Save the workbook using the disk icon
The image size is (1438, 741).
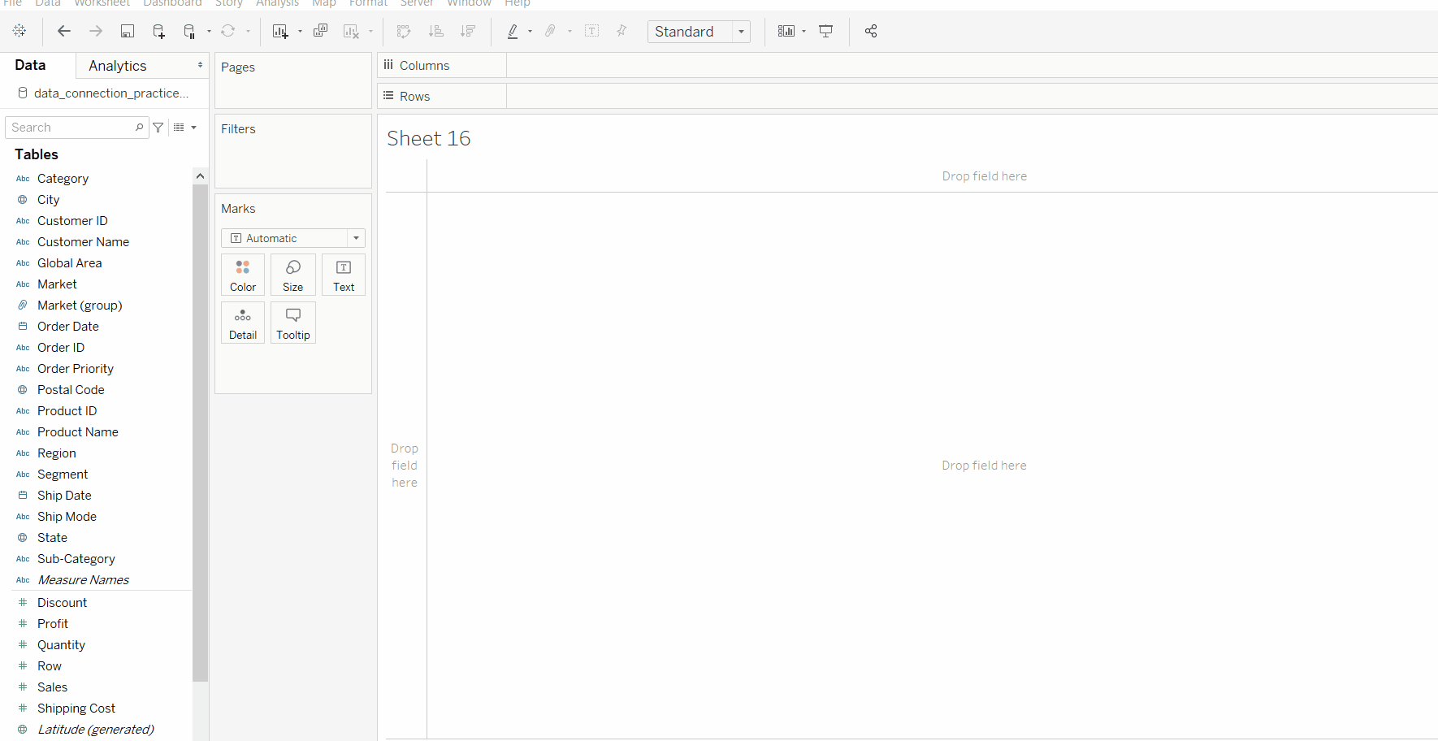pyautogui.click(x=128, y=31)
